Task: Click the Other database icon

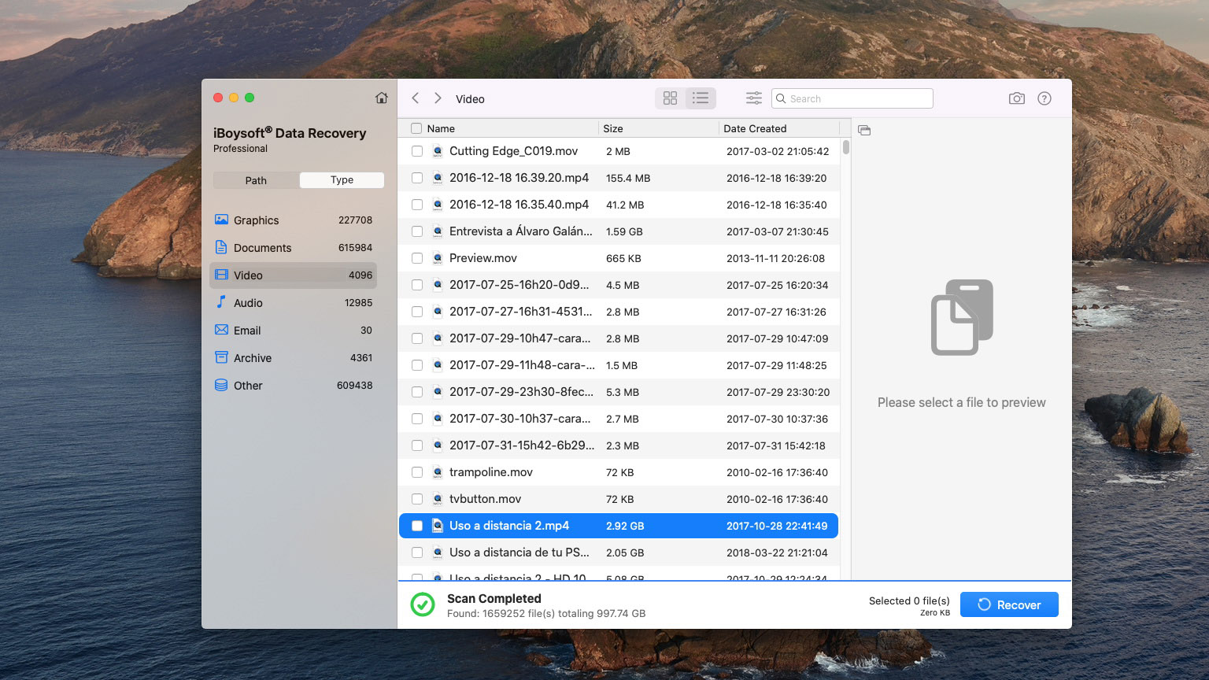Action: point(222,385)
